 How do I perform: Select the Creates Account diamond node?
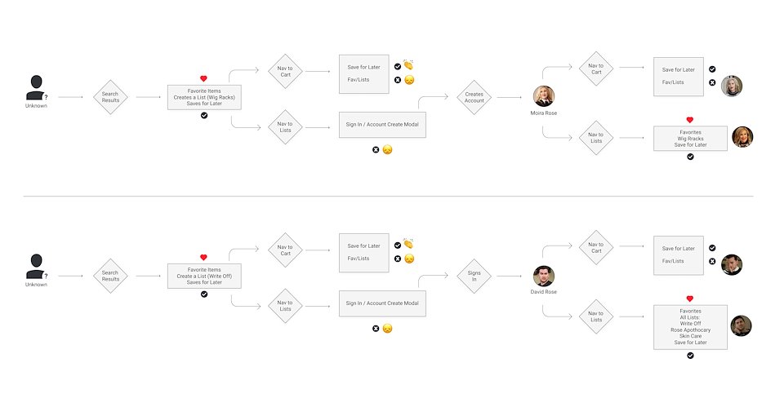coord(474,97)
